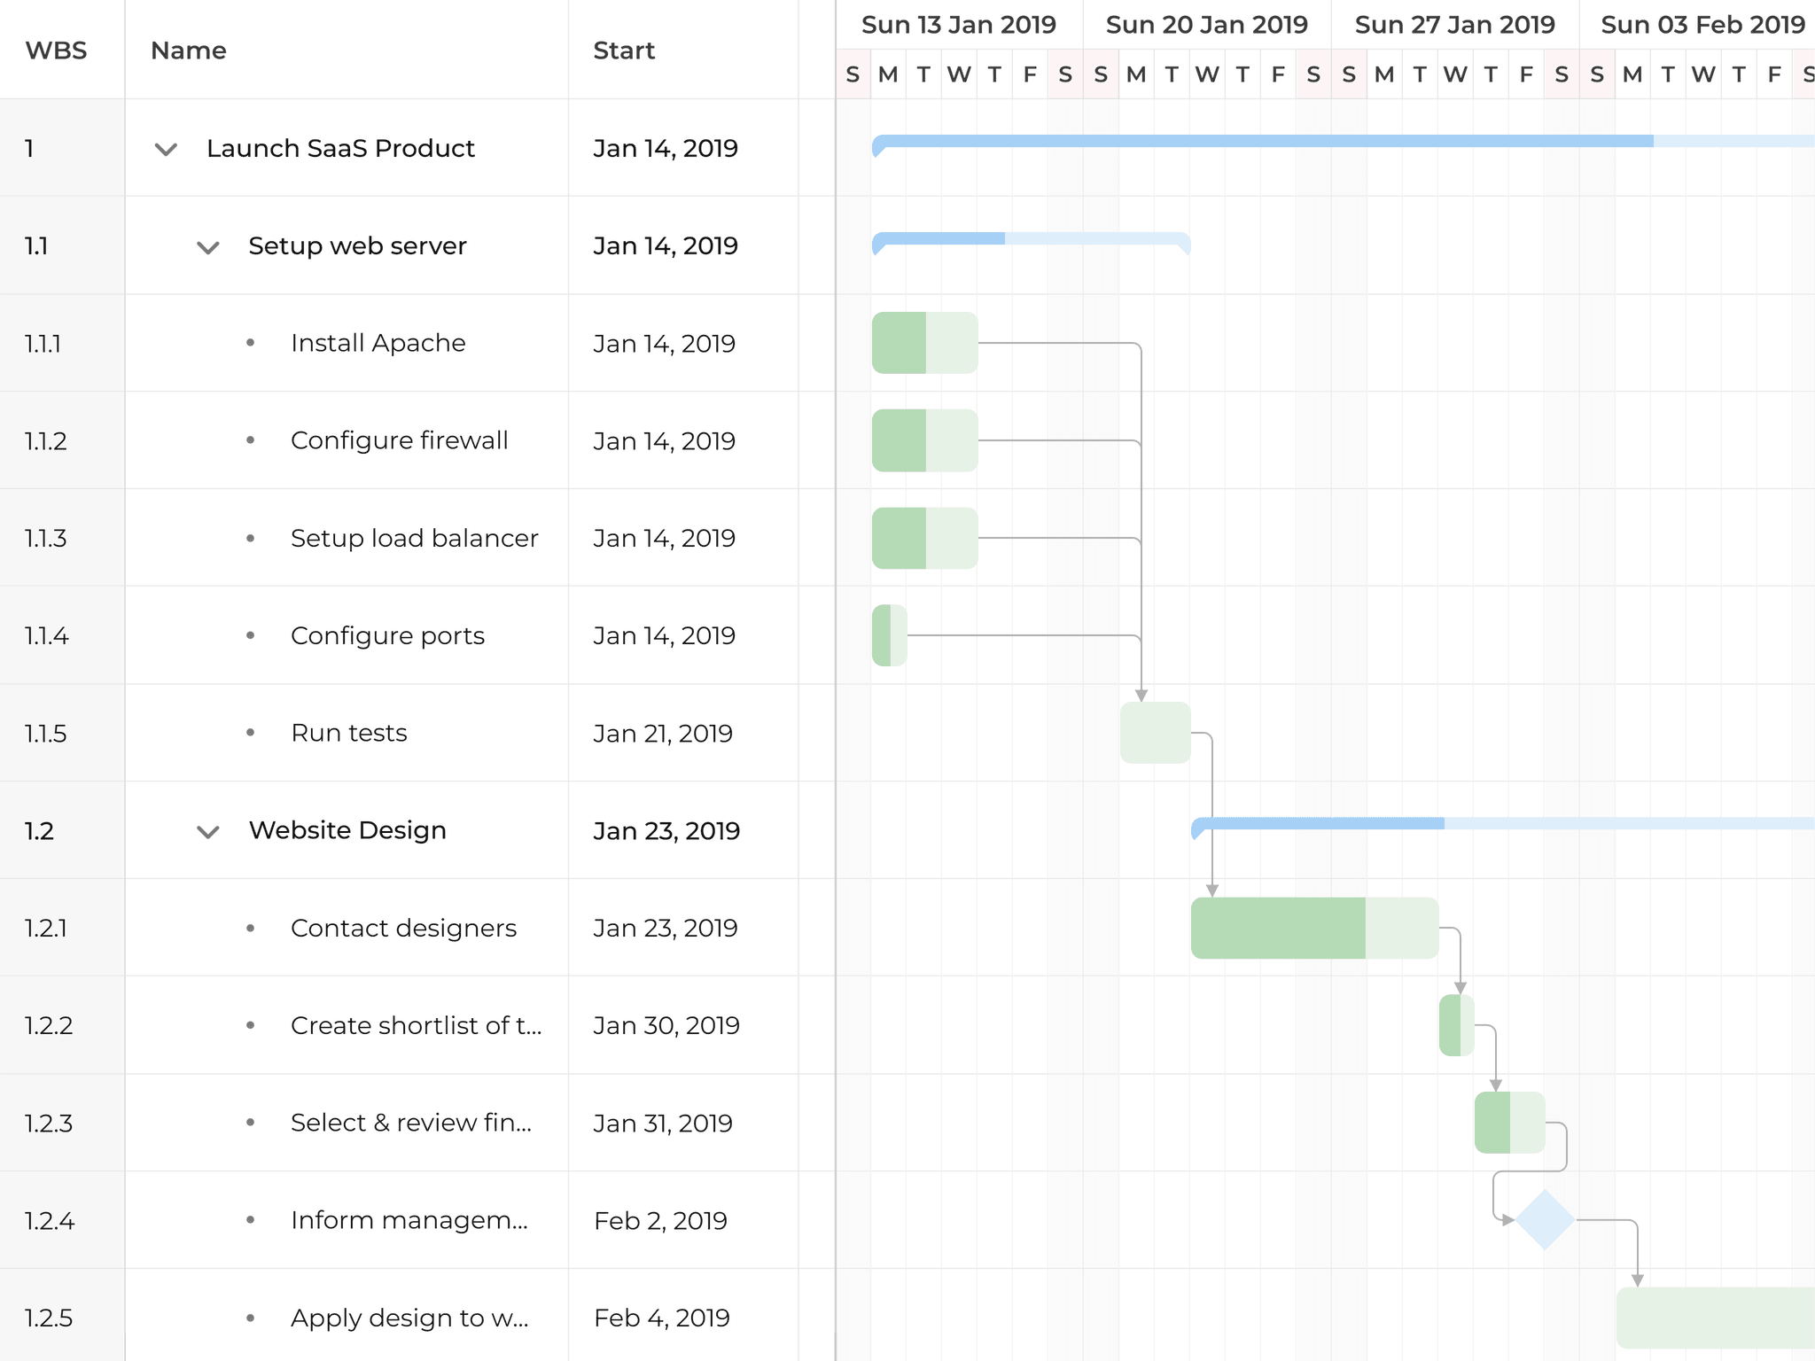Click the Feb 2, 2019 date for Inform management
This screenshot has height=1361, width=1815.
pyautogui.click(x=659, y=1220)
